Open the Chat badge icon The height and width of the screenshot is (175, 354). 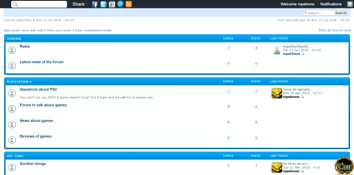click(x=344, y=166)
